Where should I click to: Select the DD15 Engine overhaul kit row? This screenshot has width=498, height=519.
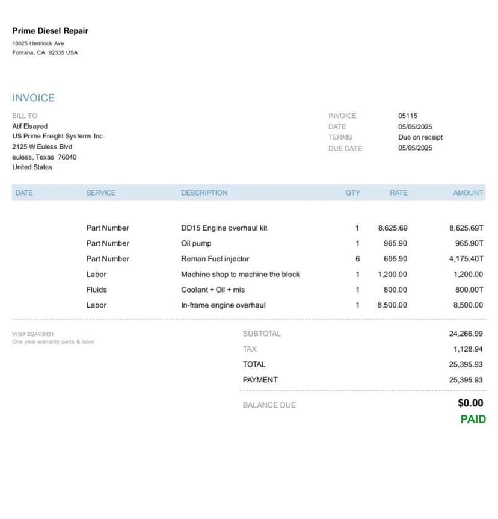tap(248, 228)
